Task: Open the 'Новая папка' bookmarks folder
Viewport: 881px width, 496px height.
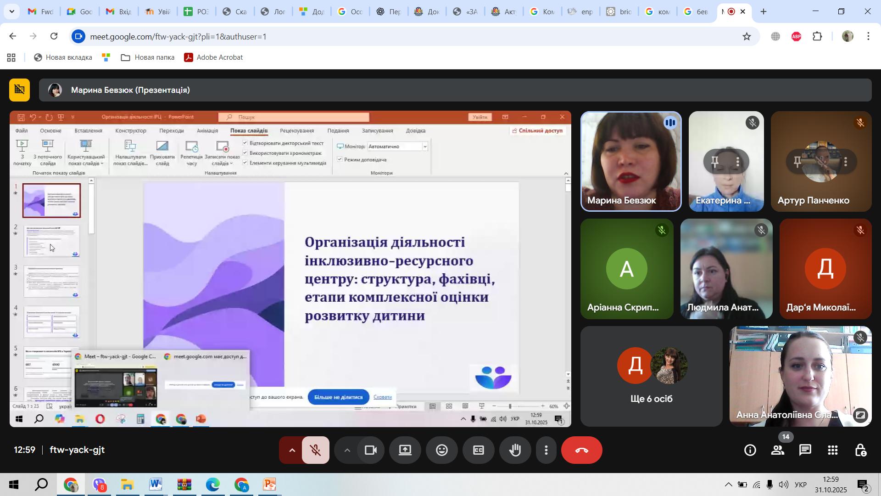Action: point(148,57)
